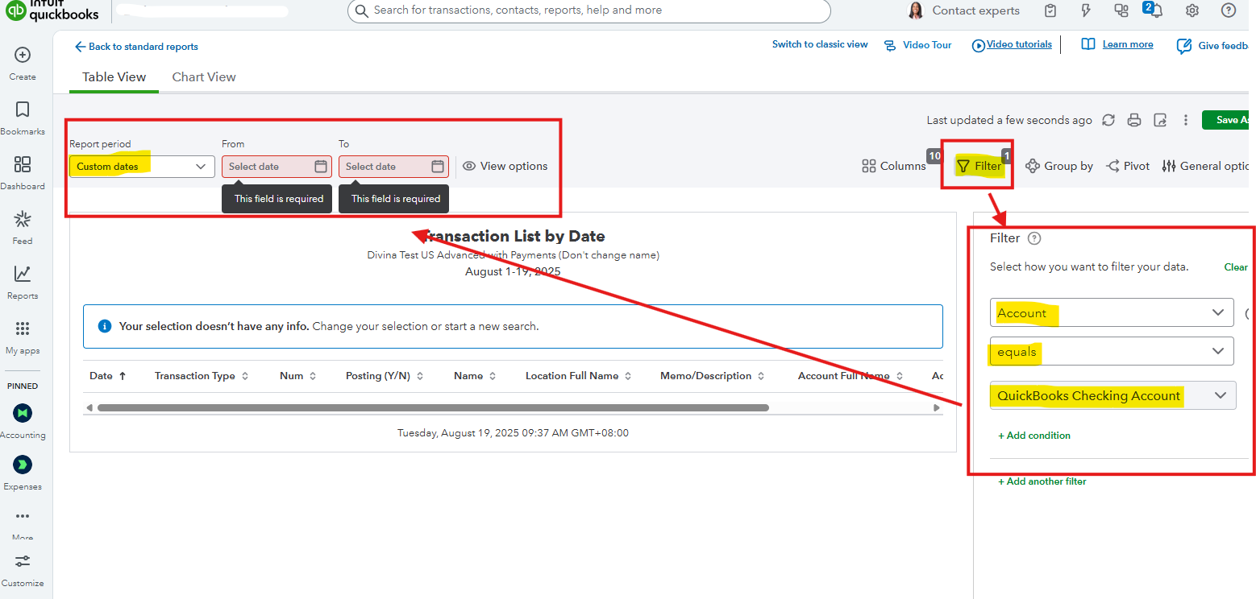This screenshot has width=1256, height=599.
Task: Open the QuickBooks Checking Account value dropdown
Action: pyautogui.click(x=1113, y=395)
